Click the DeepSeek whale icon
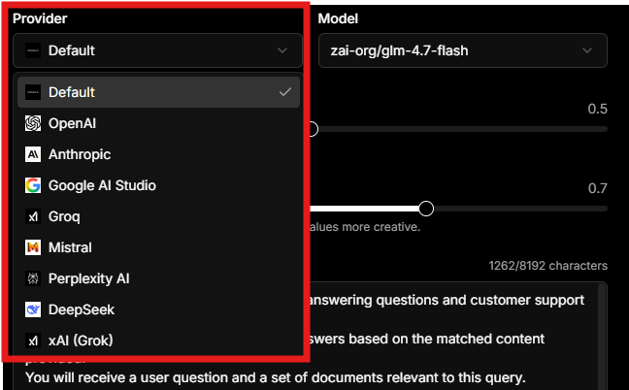The width and height of the screenshot is (629, 390). [33, 309]
